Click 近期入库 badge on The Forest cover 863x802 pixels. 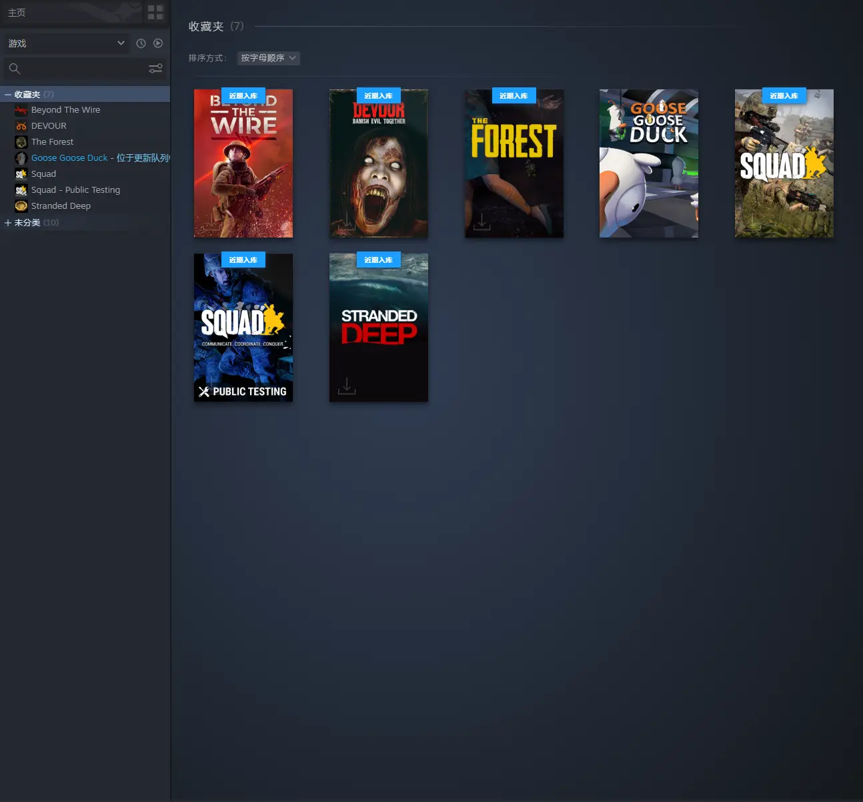[514, 95]
